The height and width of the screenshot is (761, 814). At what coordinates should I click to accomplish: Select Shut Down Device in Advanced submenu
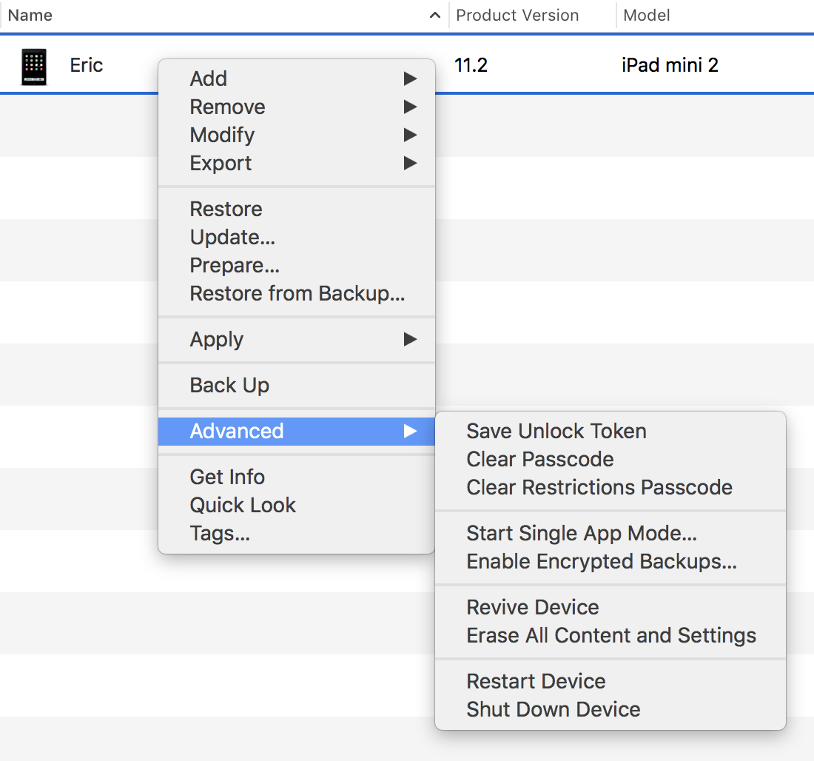[x=610, y=710]
